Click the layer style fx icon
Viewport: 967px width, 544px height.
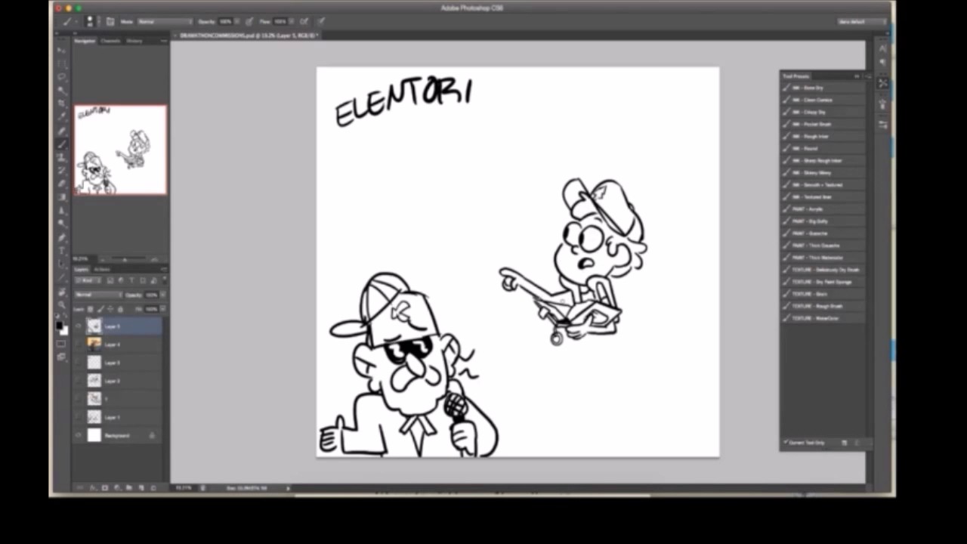[93, 488]
